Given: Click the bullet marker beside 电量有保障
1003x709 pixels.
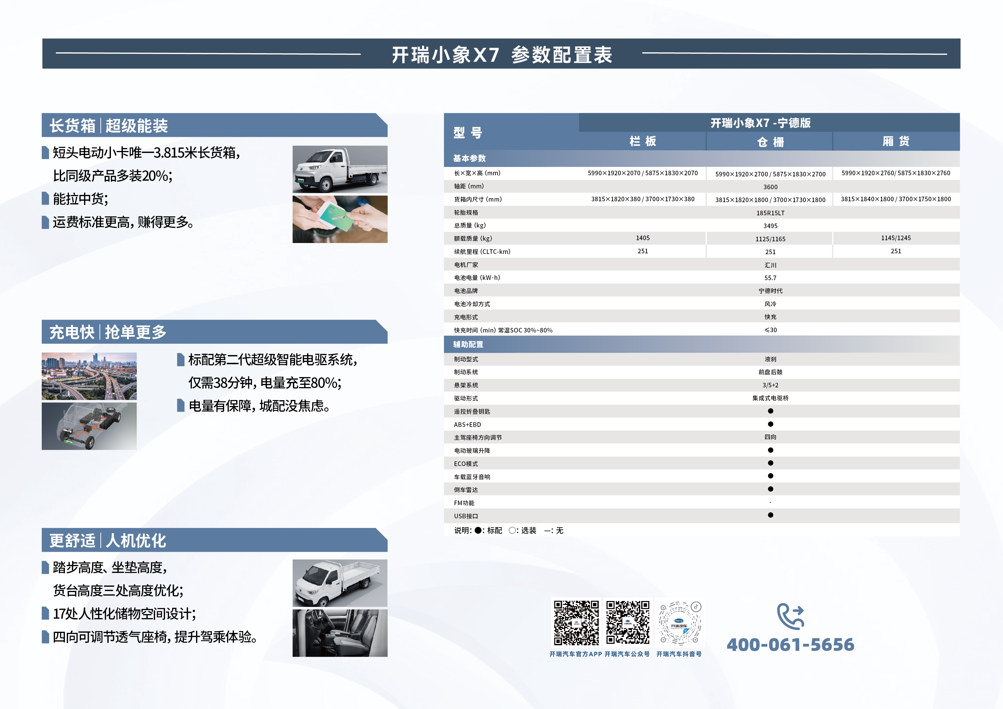Looking at the screenshot, I should (181, 405).
